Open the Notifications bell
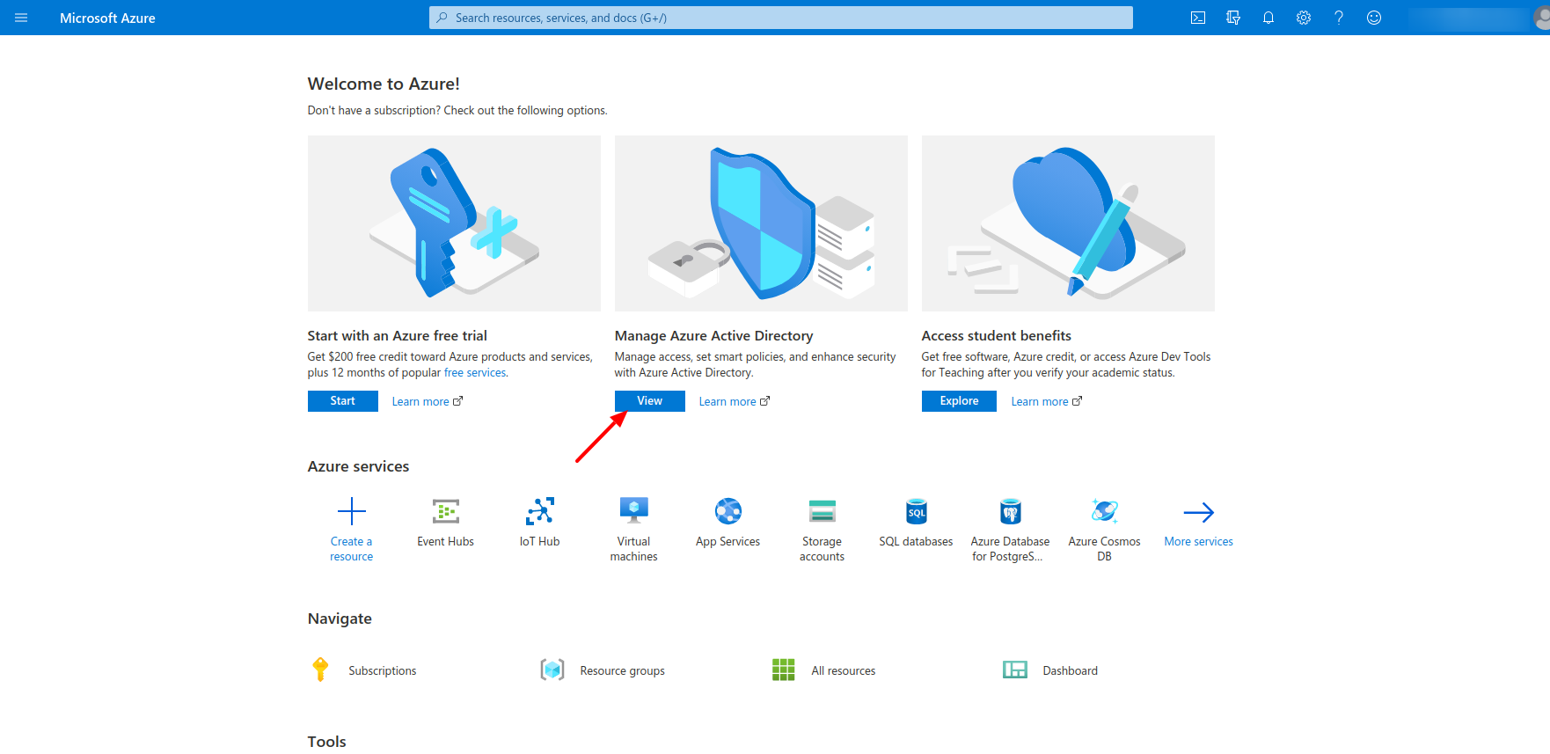This screenshot has width=1550, height=754. [x=1268, y=18]
